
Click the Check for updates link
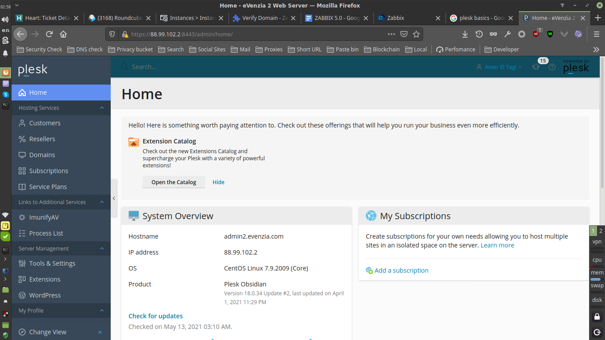coord(155,316)
